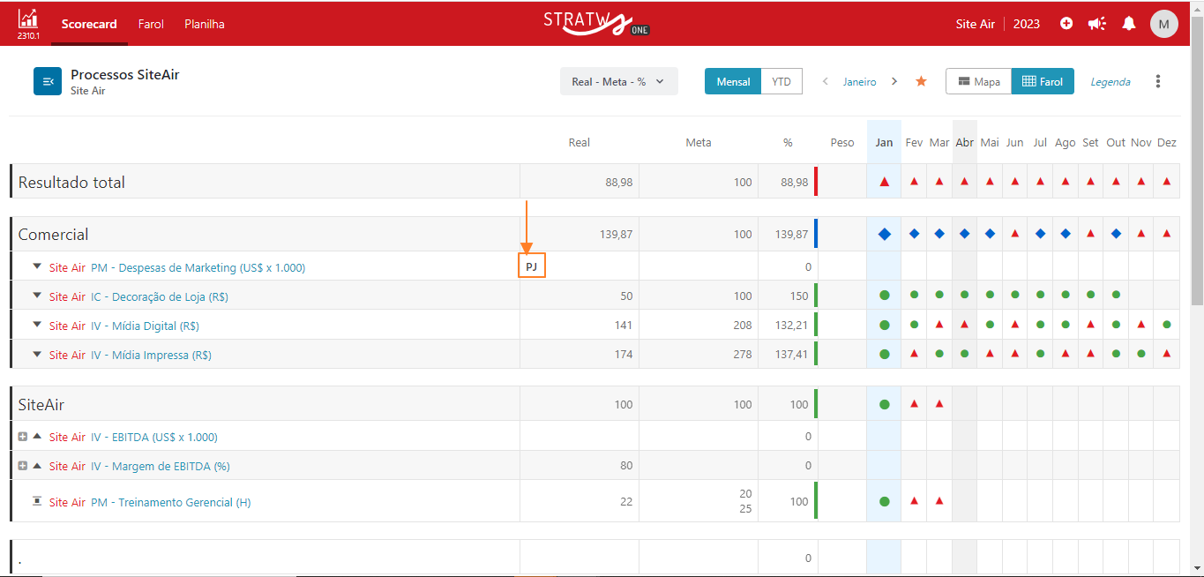Click the Jan month column header
1204x577 pixels.
coord(884,142)
